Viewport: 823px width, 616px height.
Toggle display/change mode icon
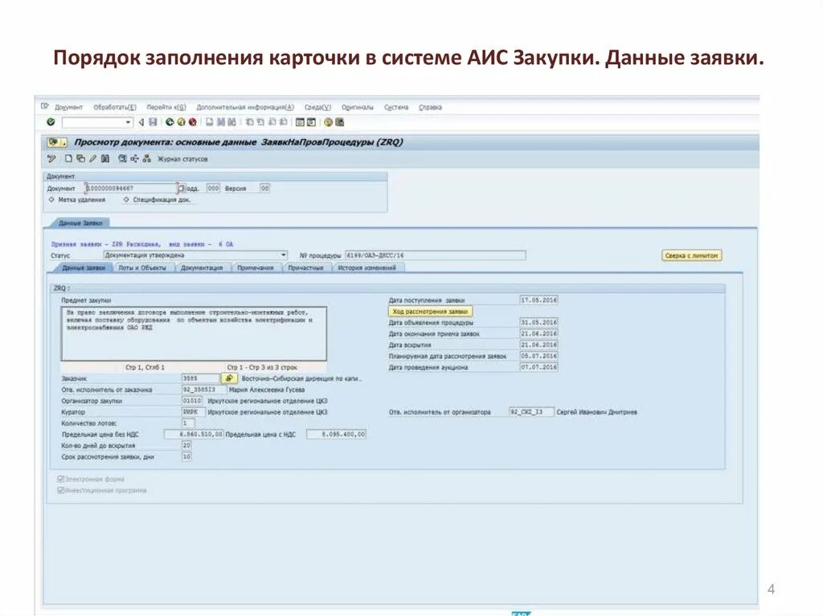click(51, 158)
